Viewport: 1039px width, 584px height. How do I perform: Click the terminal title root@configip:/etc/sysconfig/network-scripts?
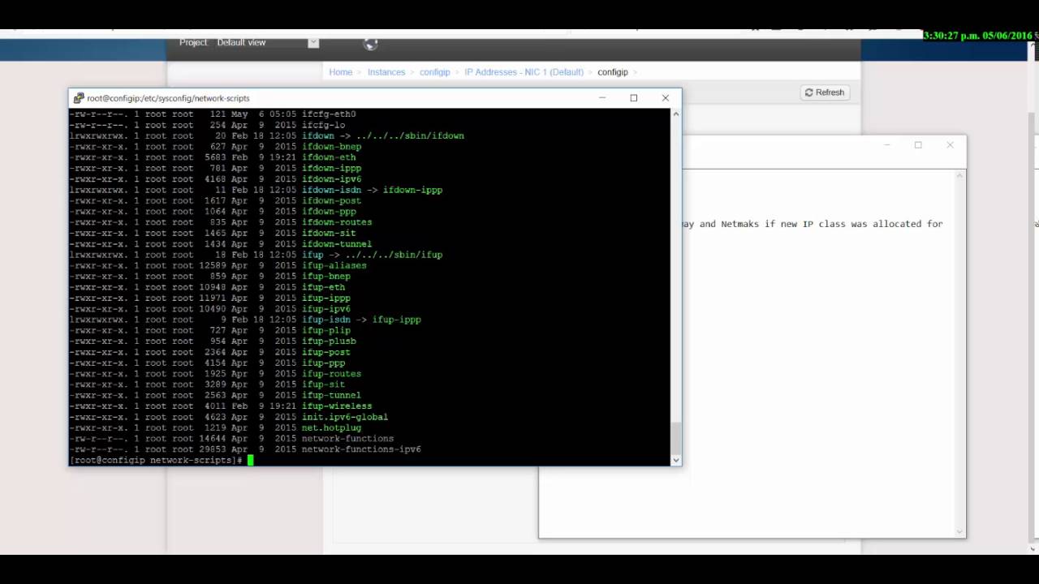169,98
